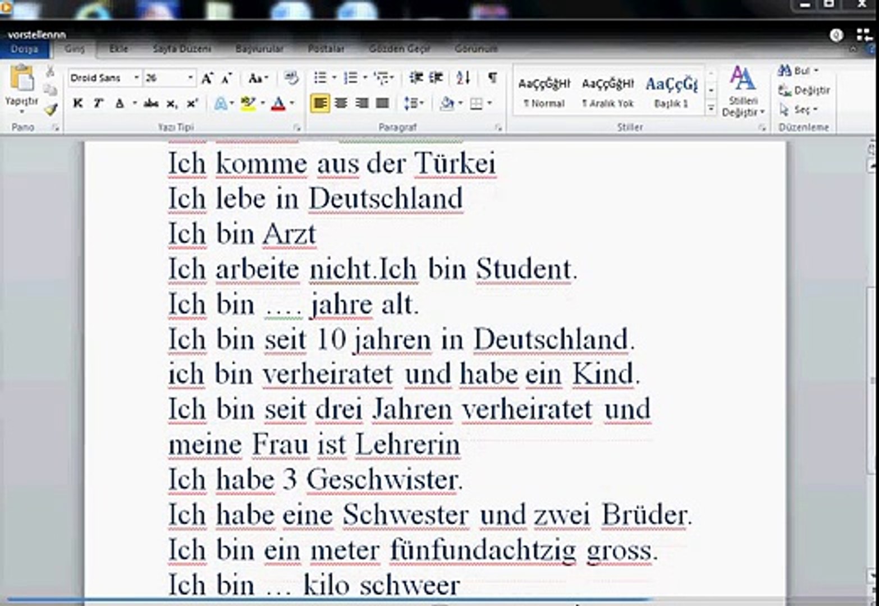Click the Bullets list icon
The height and width of the screenshot is (606, 879).
point(320,77)
